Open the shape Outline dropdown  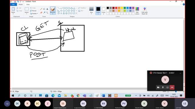pyautogui.click(x=83, y=8)
